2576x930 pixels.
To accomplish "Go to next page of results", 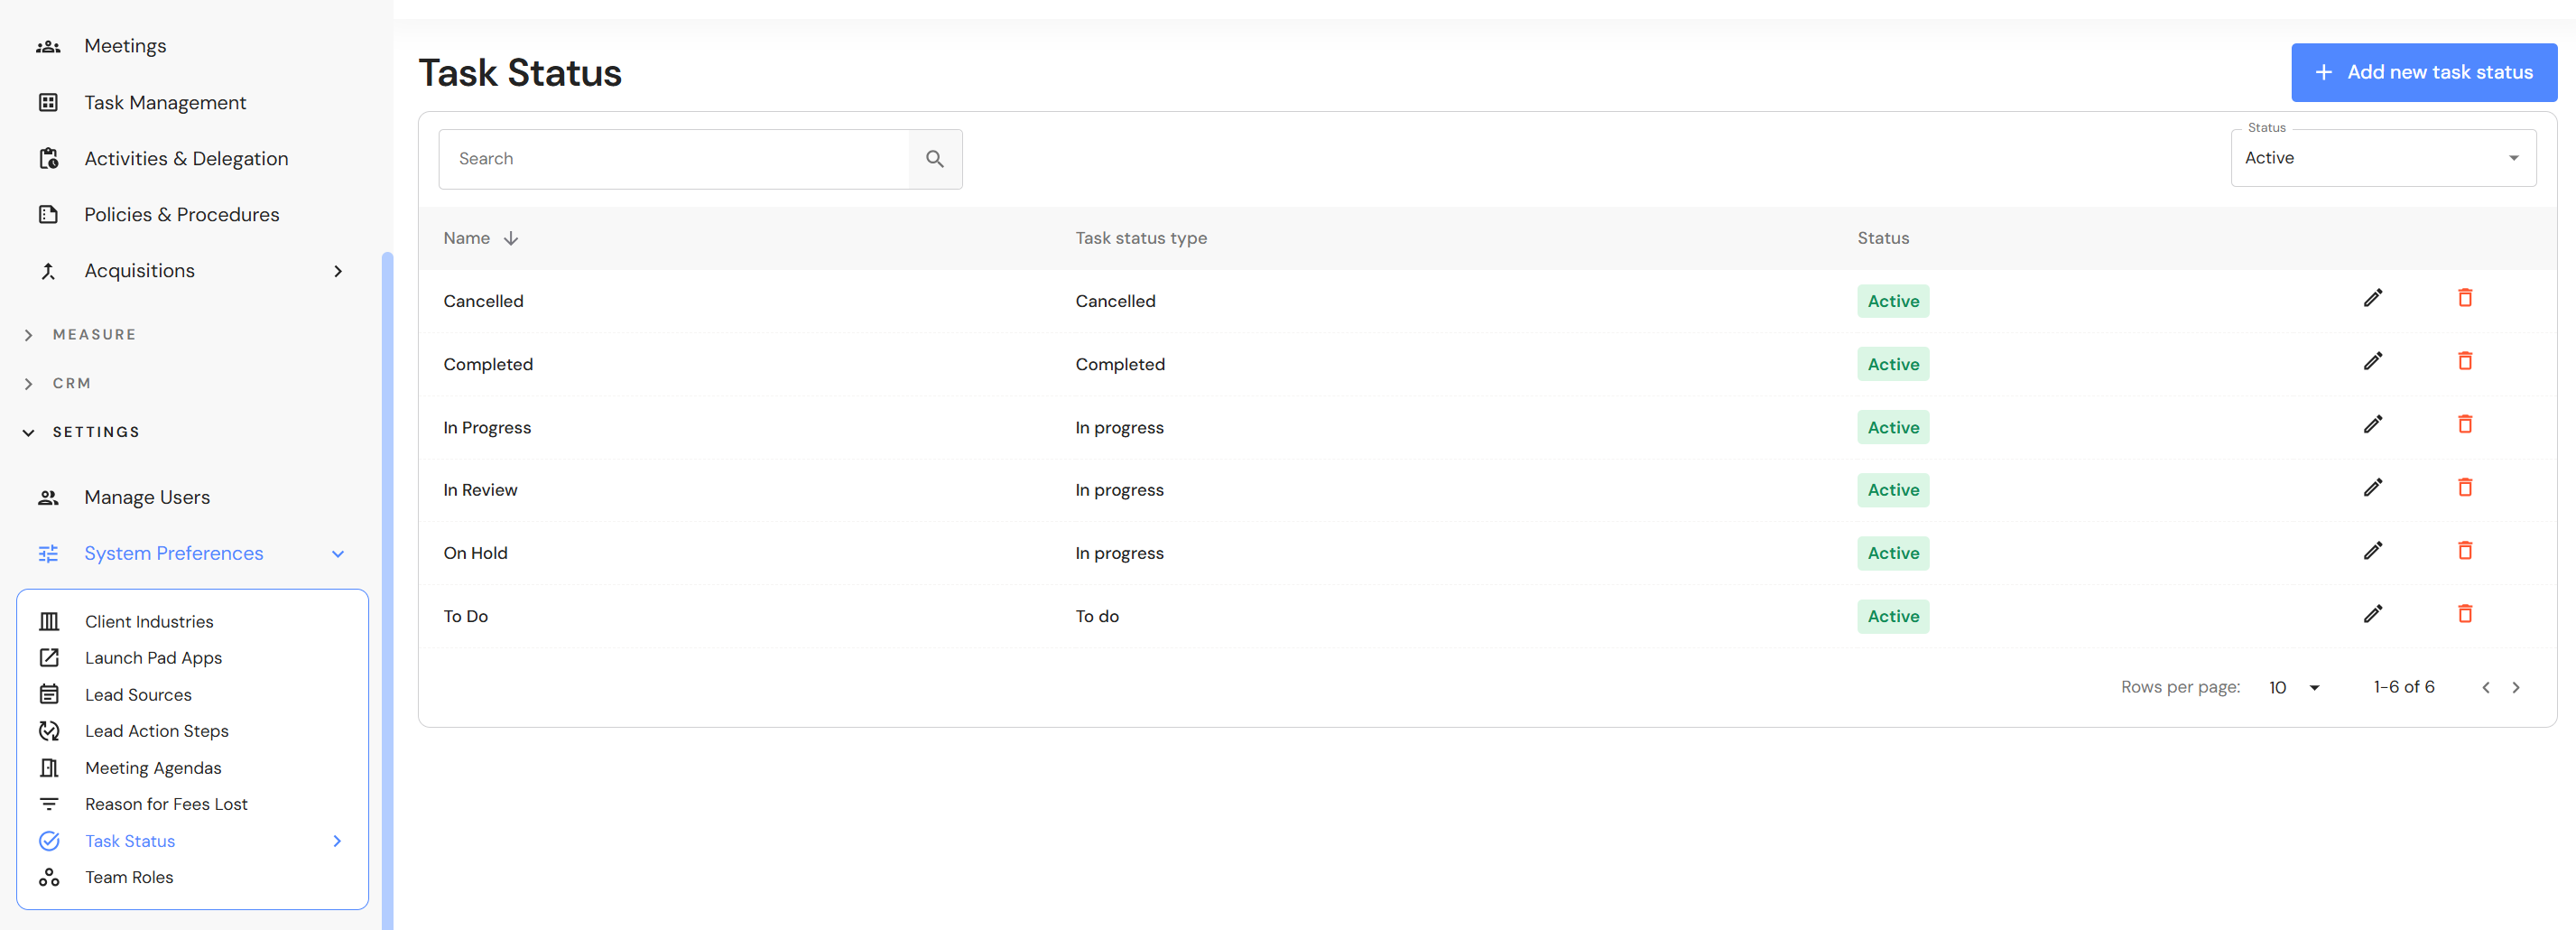I will pyautogui.click(x=2516, y=687).
